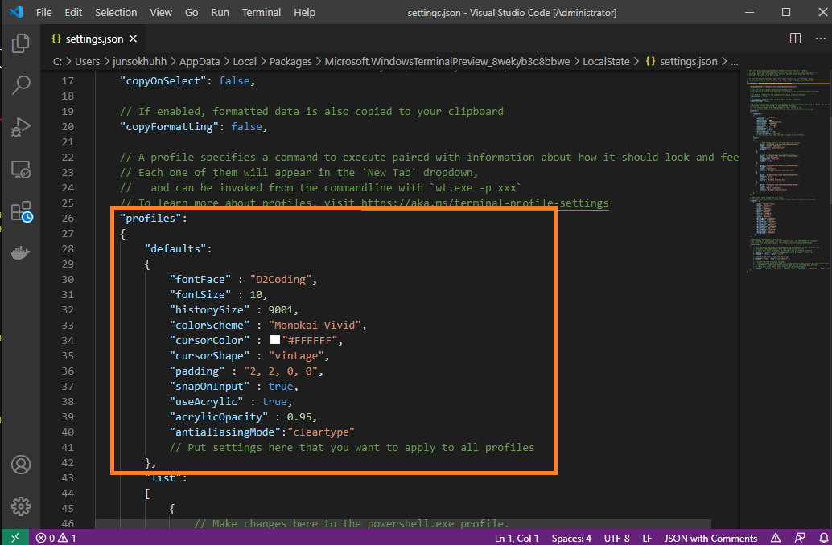Open the Docker view in activity bar
This screenshot has height=545, width=832.
21,253
